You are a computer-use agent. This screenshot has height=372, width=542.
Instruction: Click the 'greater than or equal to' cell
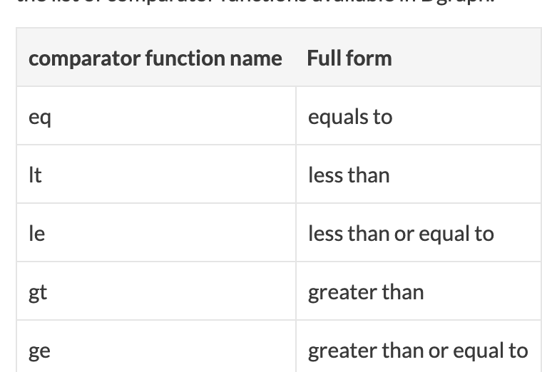pos(418,351)
